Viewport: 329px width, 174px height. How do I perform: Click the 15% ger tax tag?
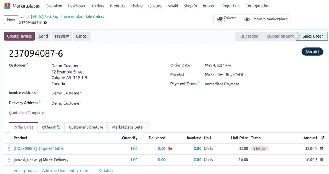(259, 149)
